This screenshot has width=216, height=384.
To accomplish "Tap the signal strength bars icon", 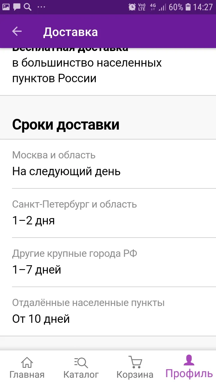I will [162, 7].
